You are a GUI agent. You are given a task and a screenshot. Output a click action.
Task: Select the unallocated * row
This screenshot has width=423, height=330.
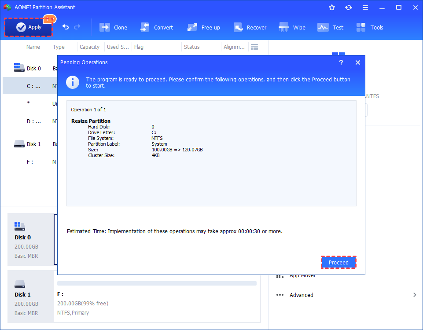30,103
